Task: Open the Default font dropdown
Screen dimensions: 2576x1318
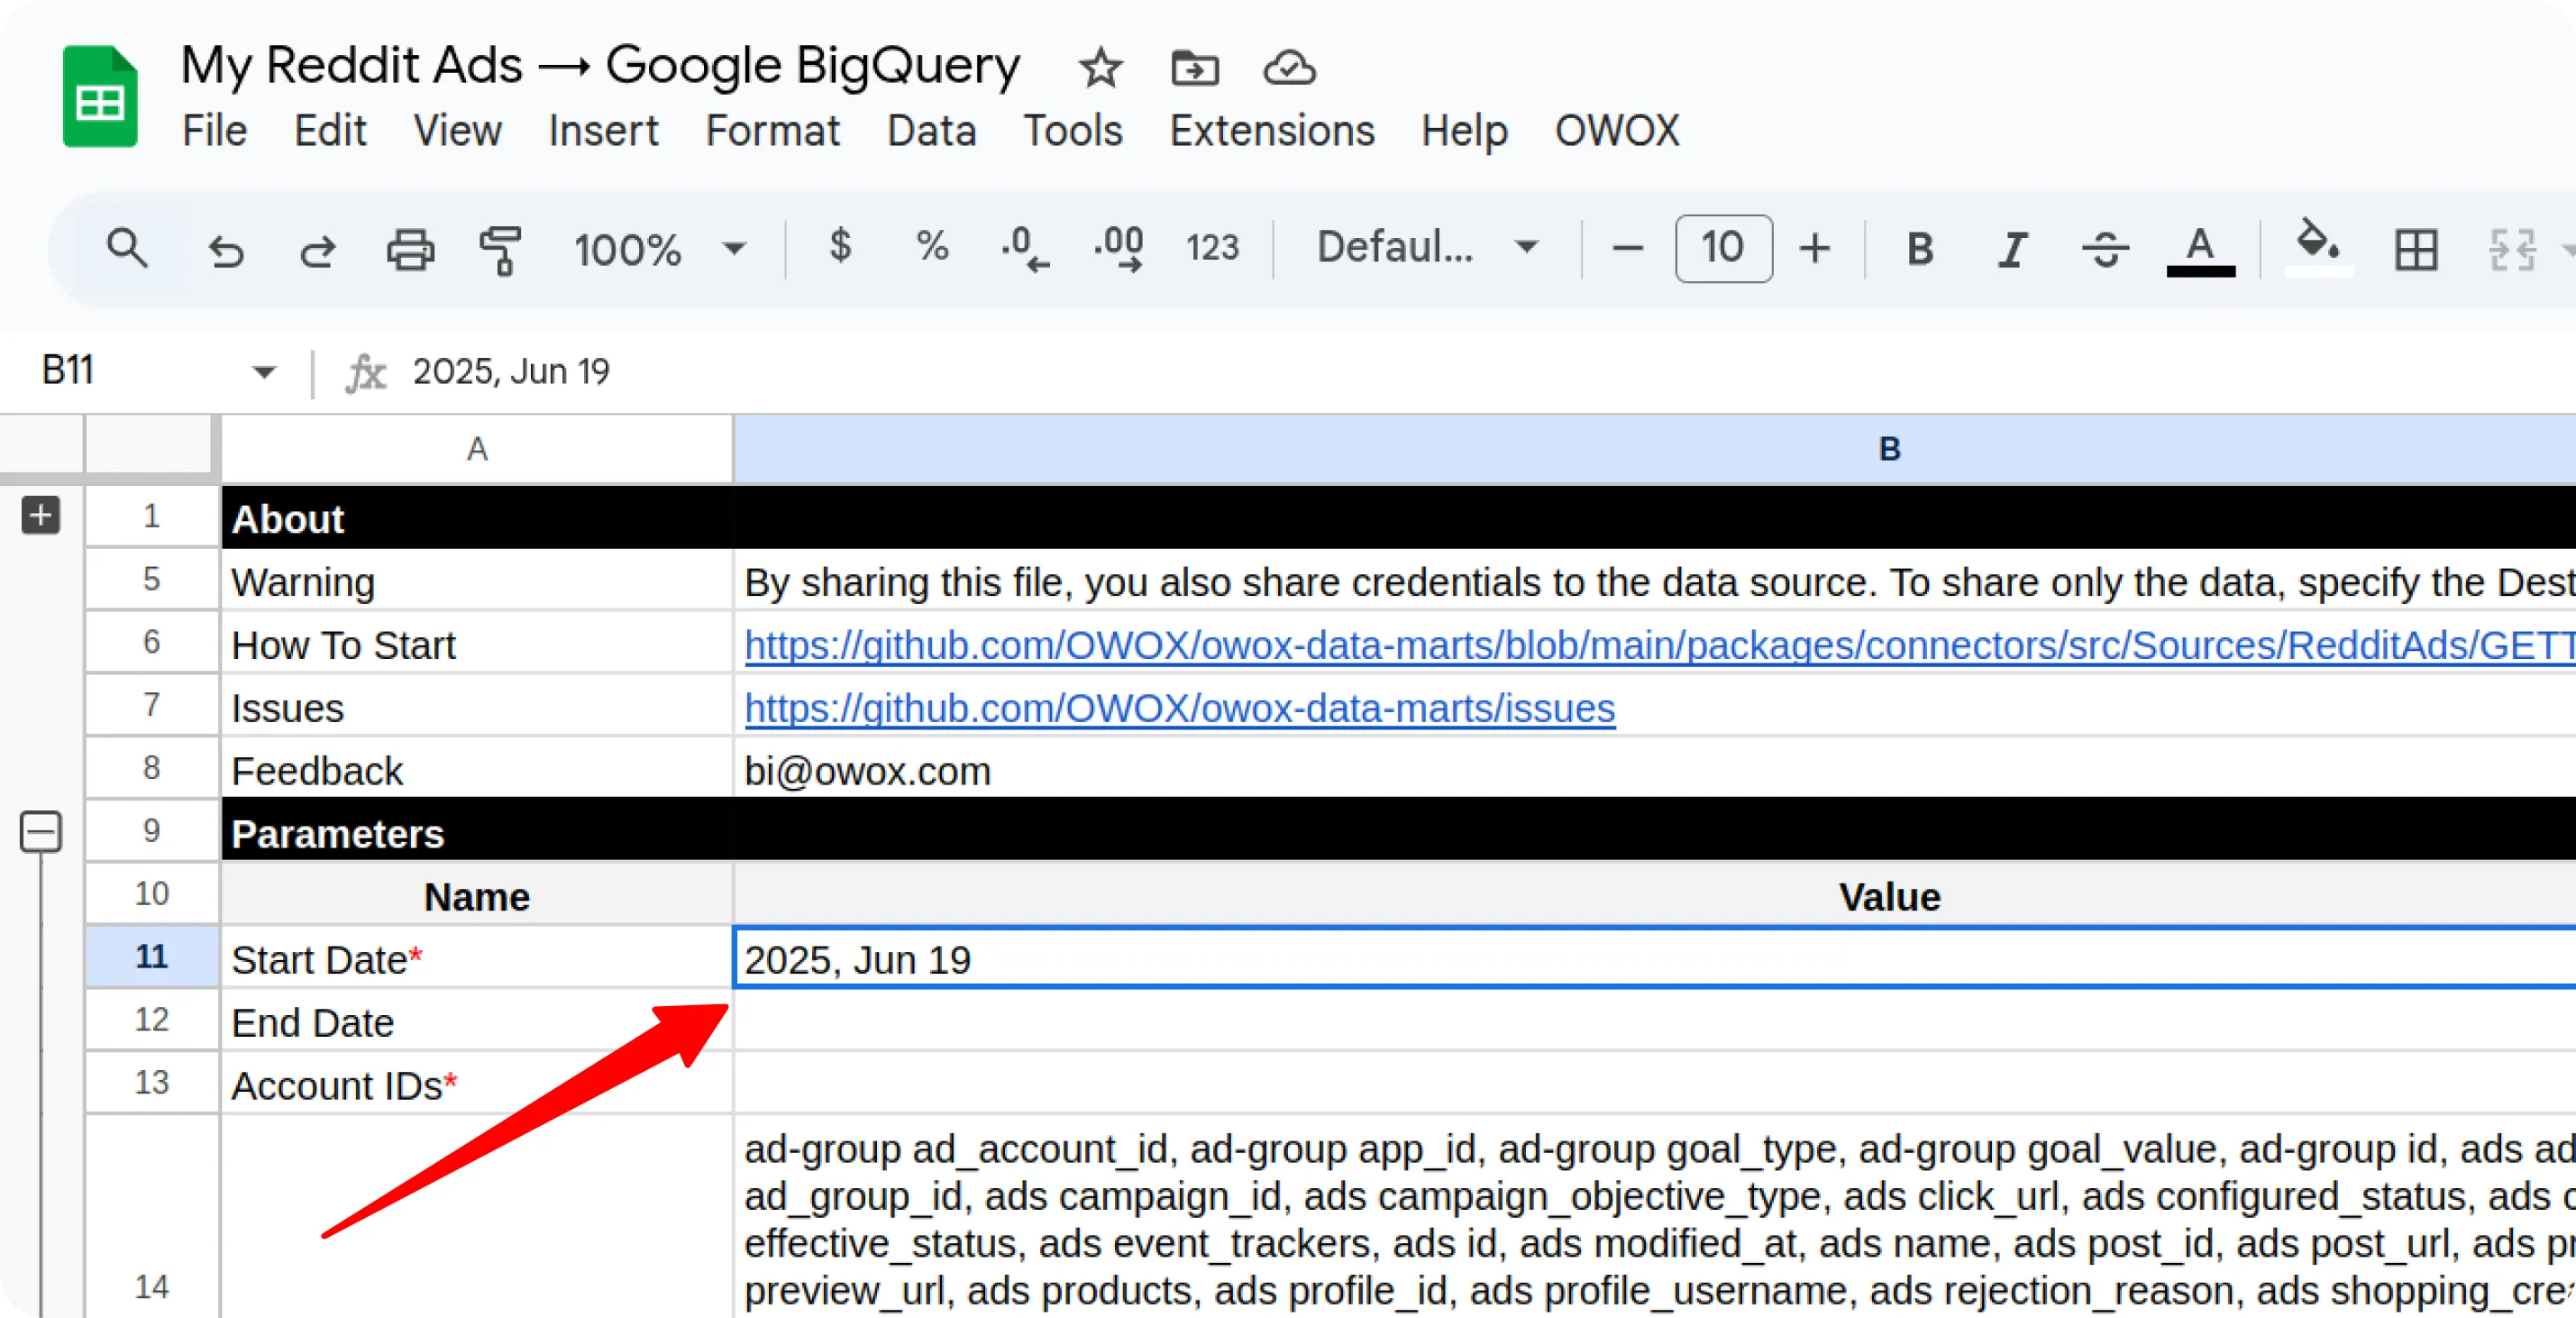Action: point(1427,247)
